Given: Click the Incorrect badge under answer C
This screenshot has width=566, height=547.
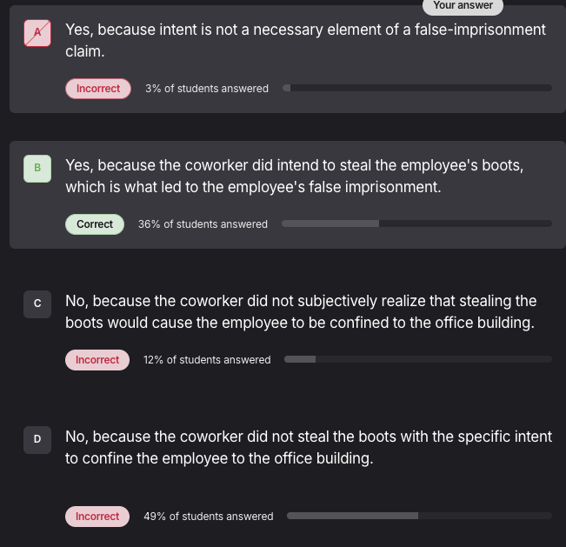Looking at the screenshot, I should pos(97,360).
